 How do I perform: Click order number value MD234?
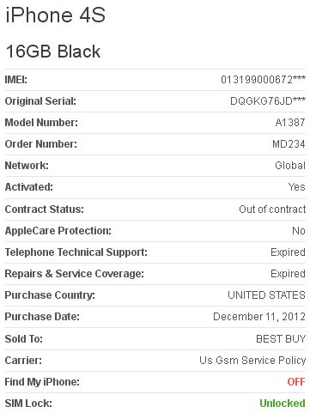pyautogui.click(x=289, y=144)
